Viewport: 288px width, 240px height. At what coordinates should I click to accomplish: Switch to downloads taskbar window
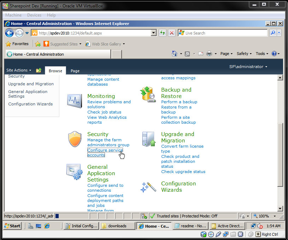[118, 226]
